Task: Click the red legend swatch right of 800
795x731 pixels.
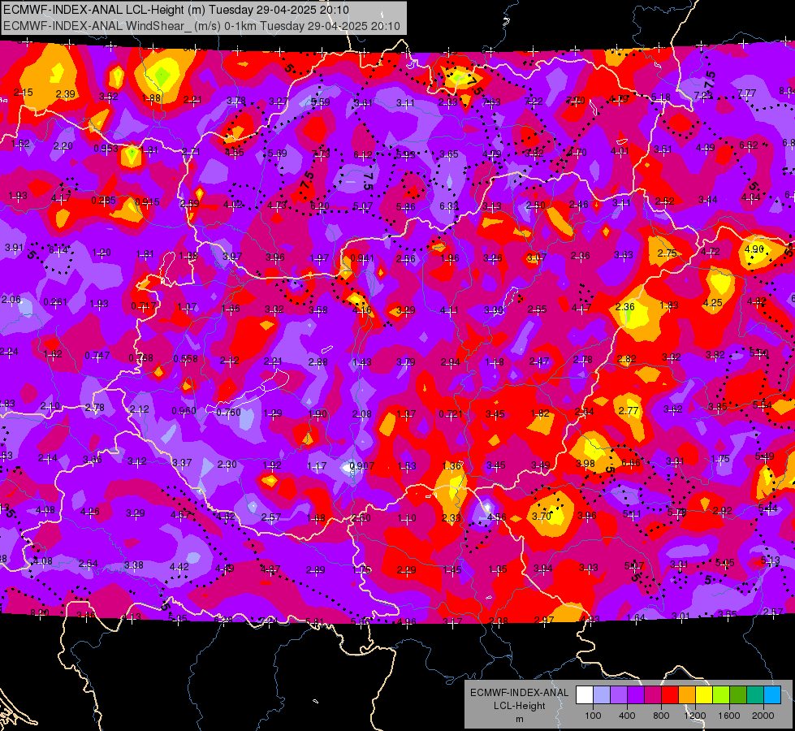Action: 670,694
